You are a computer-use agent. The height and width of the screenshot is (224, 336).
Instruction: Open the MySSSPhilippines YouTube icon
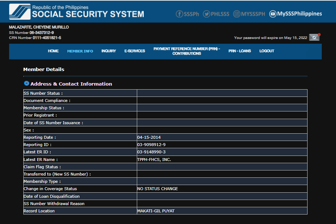pyautogui.click(x=273, y=14)
